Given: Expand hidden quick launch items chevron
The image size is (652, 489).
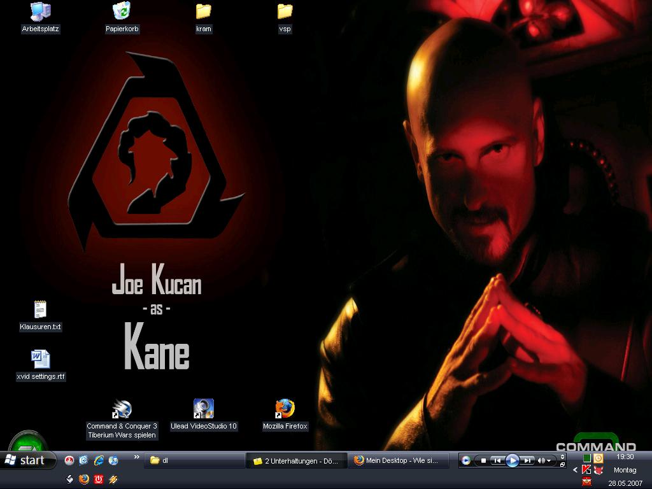Looking at the screenshot, I should tap(136, 457).
